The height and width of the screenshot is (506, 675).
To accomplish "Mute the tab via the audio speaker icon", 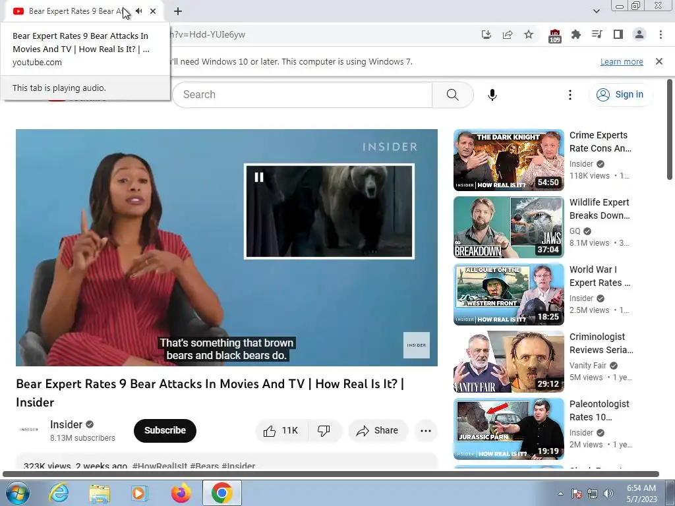I will coord(139,11).
